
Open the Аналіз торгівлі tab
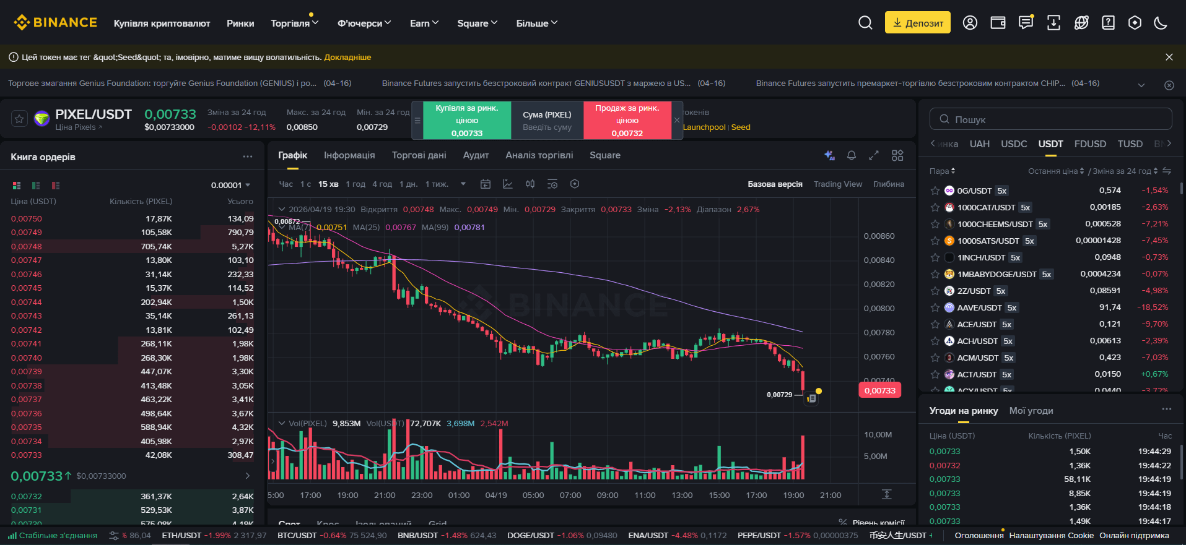[x=539, y=155]
